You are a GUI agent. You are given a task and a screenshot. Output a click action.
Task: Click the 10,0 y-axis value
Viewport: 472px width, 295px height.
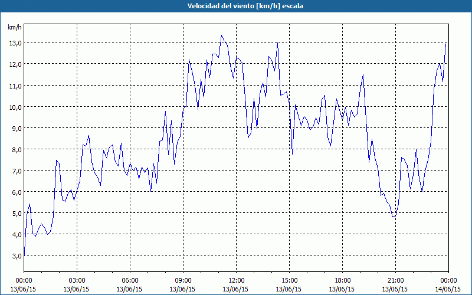point(15,107)
